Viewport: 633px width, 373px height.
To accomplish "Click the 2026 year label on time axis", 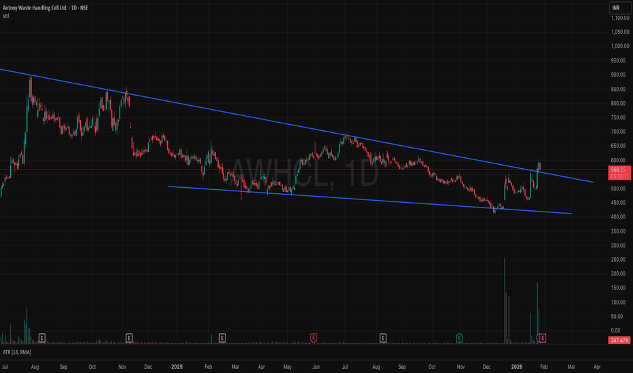I will pos(517,366).
